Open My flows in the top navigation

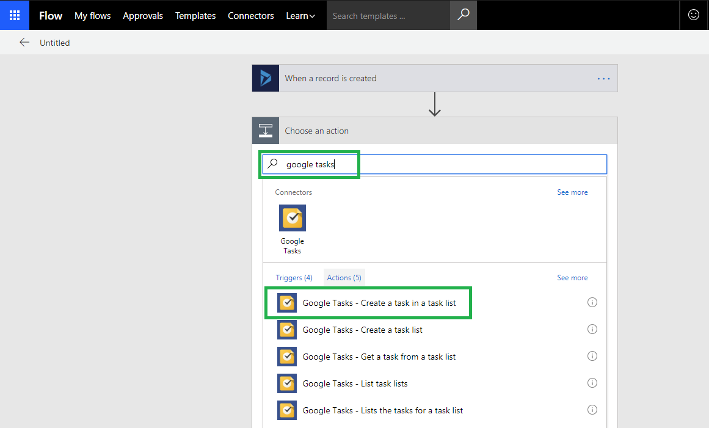93,16
